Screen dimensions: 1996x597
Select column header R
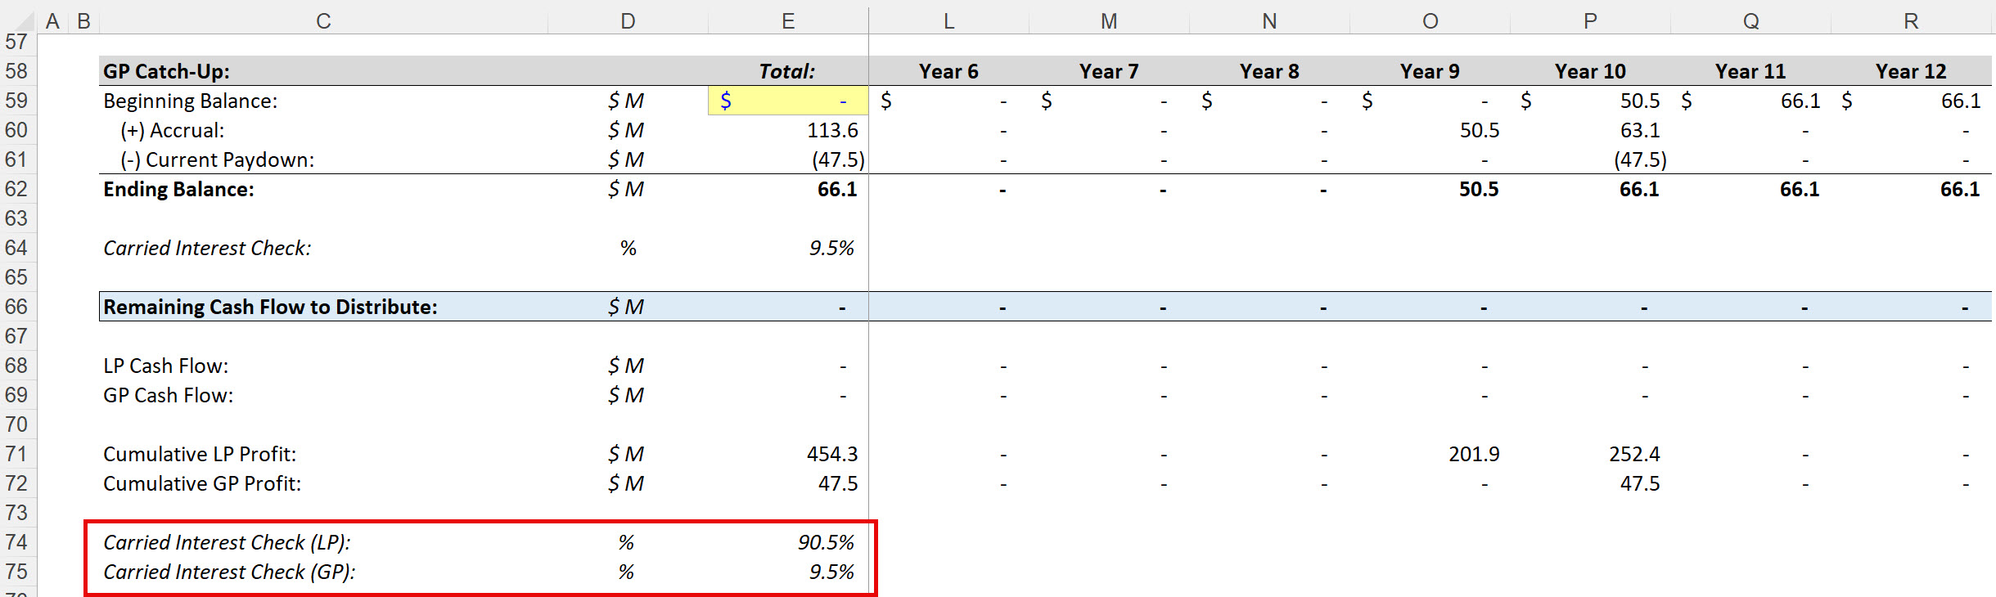click(1911, 21)
